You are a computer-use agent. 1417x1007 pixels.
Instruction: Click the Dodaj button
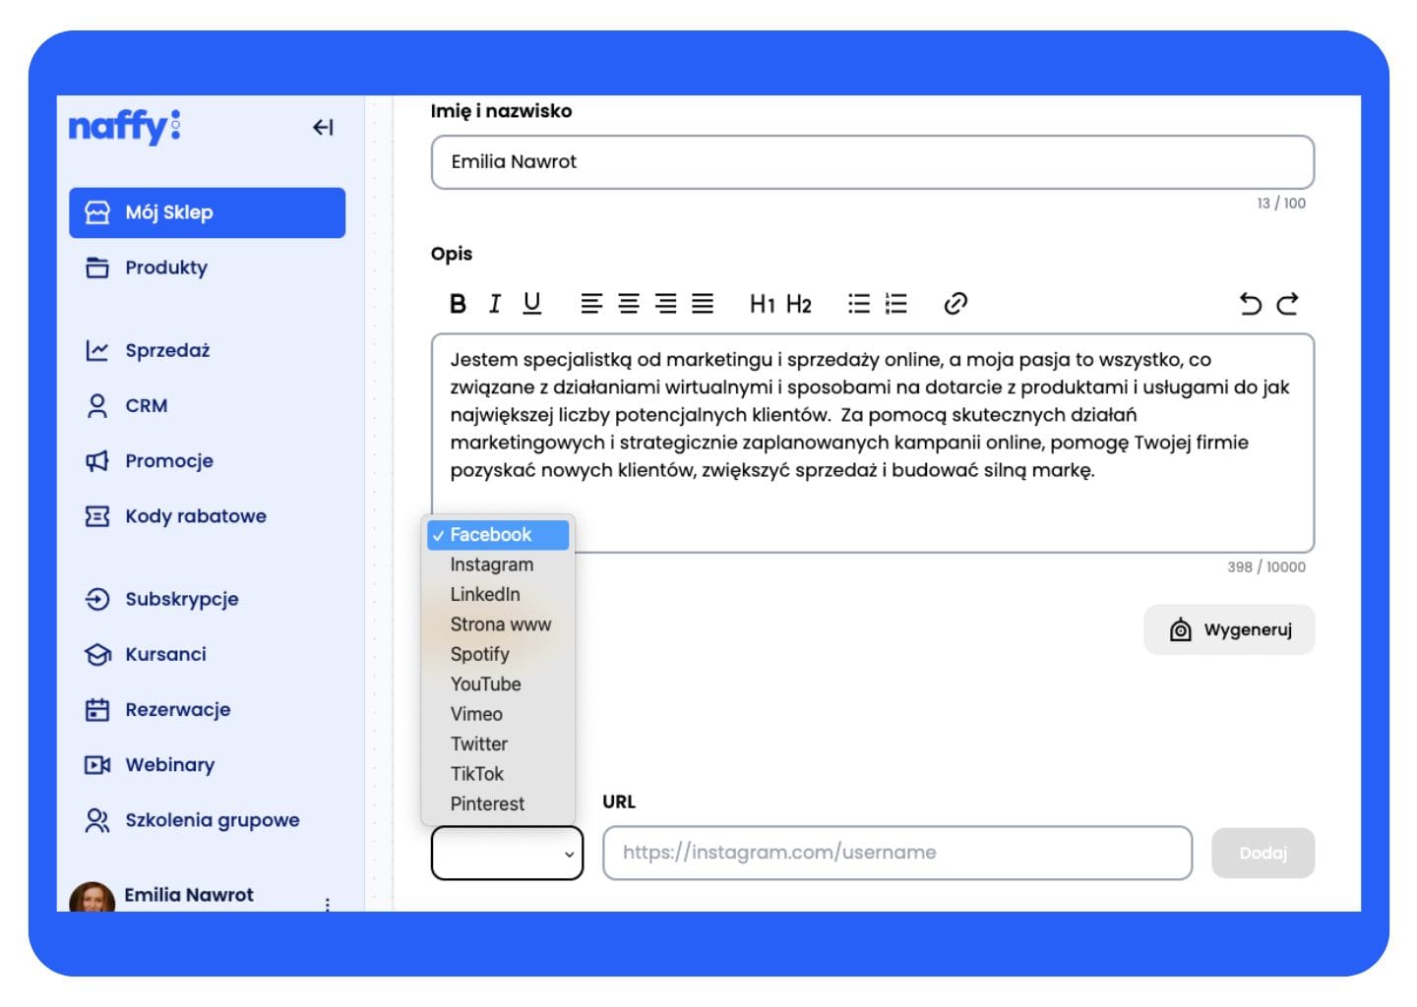tap(1263, 853)
